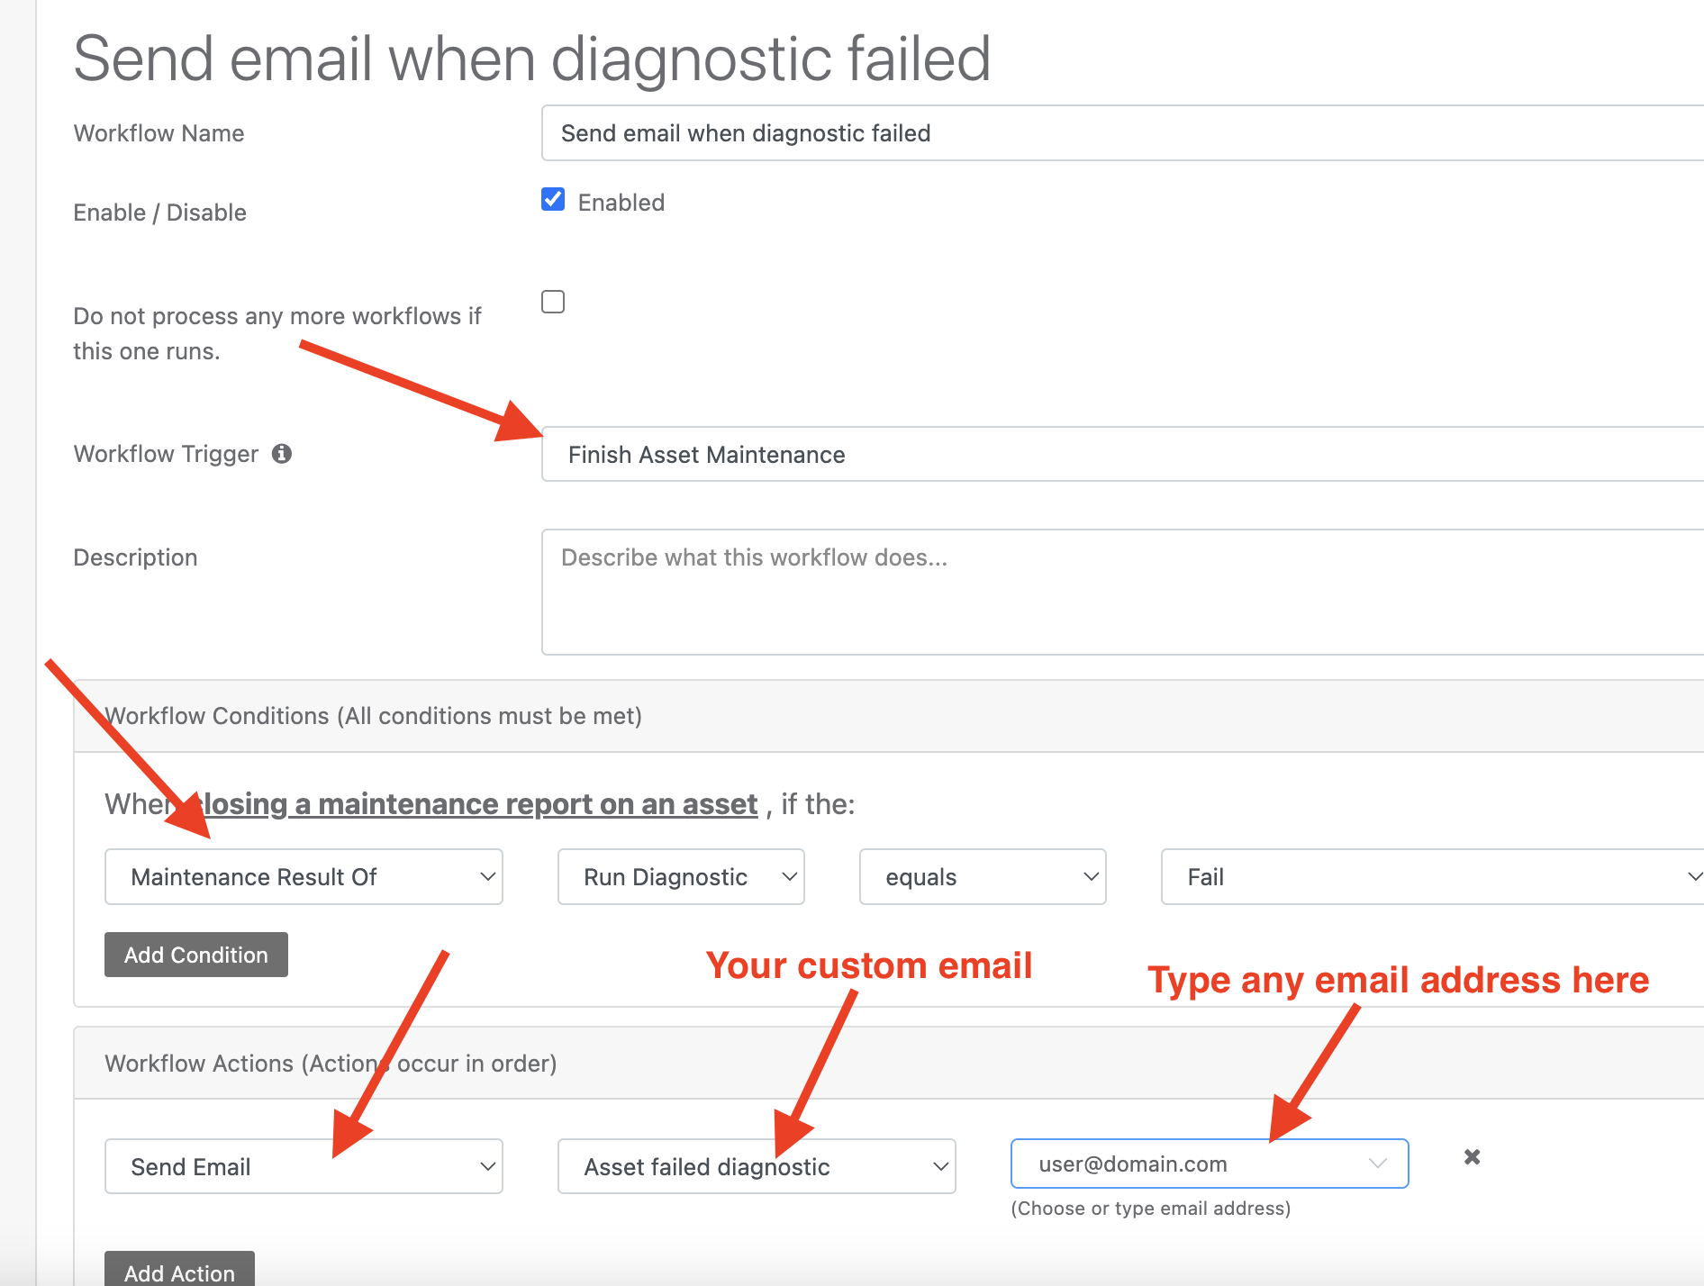Viewport: 1704px width, 1286px height.
Task: Check the stop processing more workflows checkbox
Action: tap(553, 302)
